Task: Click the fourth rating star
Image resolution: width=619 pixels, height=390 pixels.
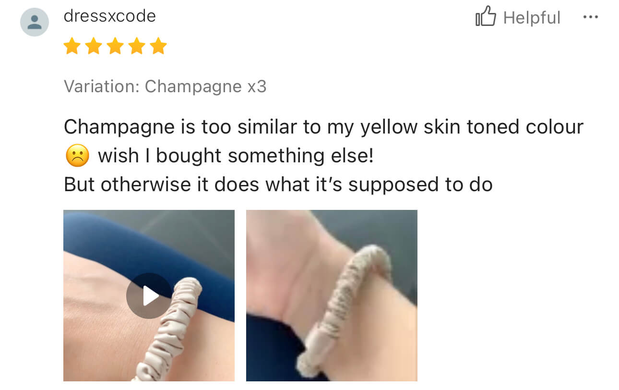Action: (137, 47)
